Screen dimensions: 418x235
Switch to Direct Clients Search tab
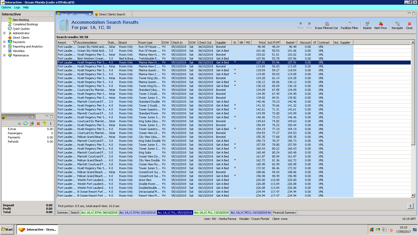tap(112, 14)
